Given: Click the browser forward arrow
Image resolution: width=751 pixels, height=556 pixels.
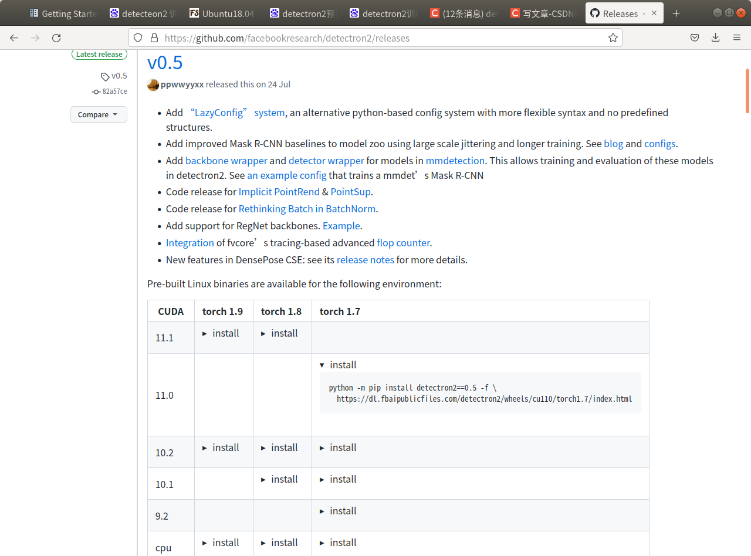Looking at the screenshot, I should coord(35,38).
